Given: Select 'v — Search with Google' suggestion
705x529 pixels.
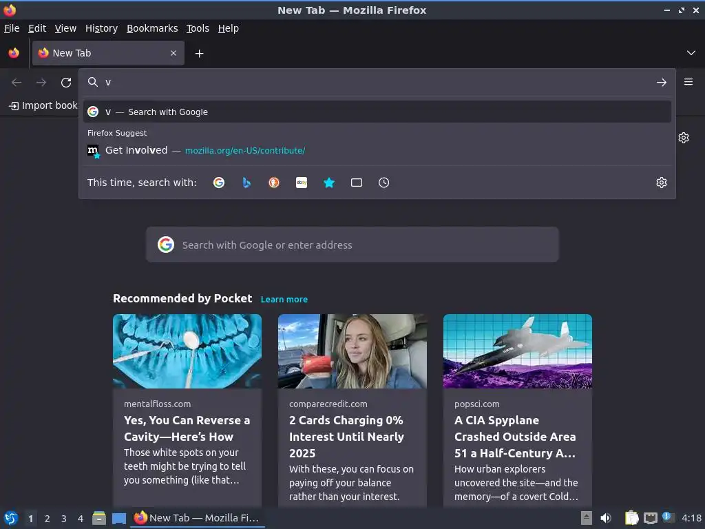Looking at the screenshot, I should click(377, 112).
